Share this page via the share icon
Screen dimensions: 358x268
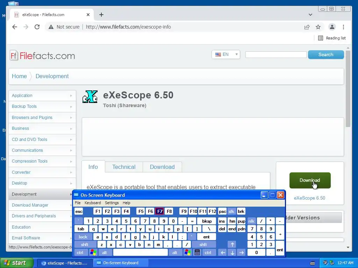pyautogui.click(x=307, y=27)
